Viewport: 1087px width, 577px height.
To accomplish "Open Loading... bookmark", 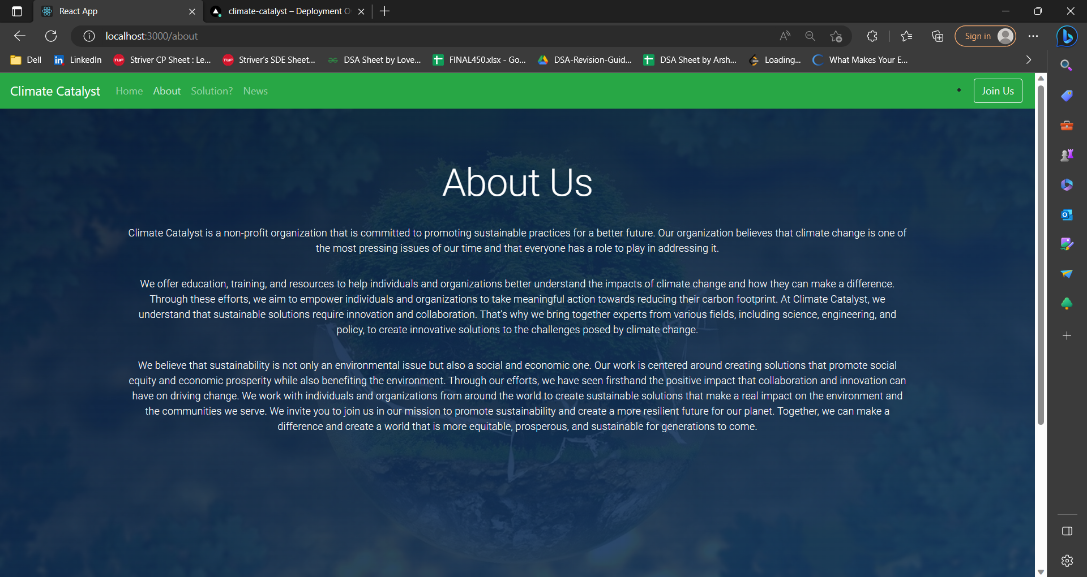I will [774, 60].
